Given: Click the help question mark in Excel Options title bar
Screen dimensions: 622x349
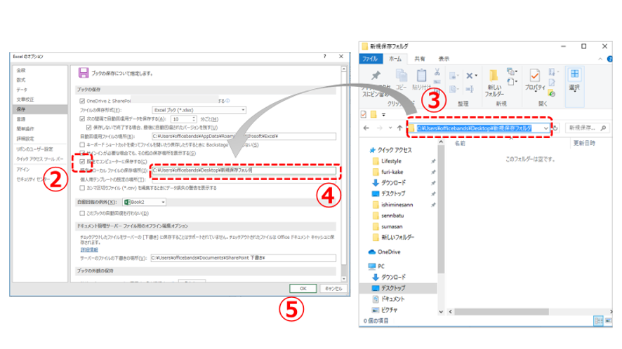Looking at the screenshot, I should (x=325, y=57).
